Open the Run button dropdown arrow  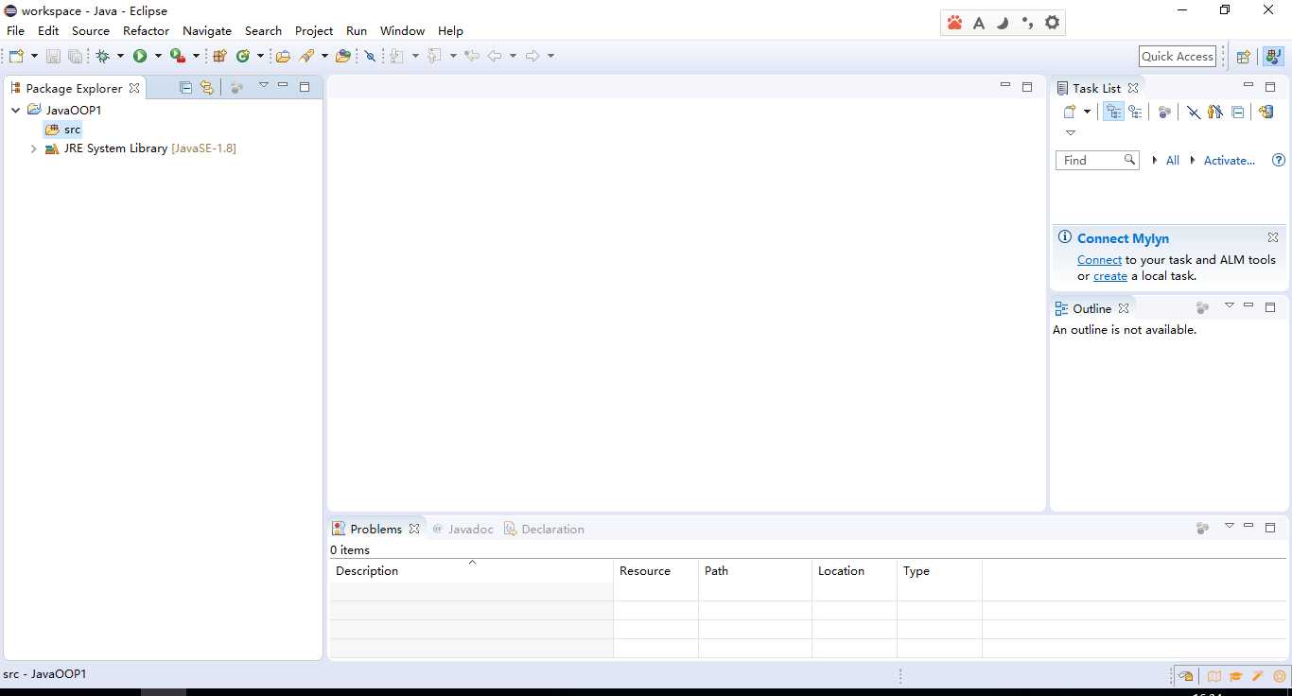[x=158, y=57]
